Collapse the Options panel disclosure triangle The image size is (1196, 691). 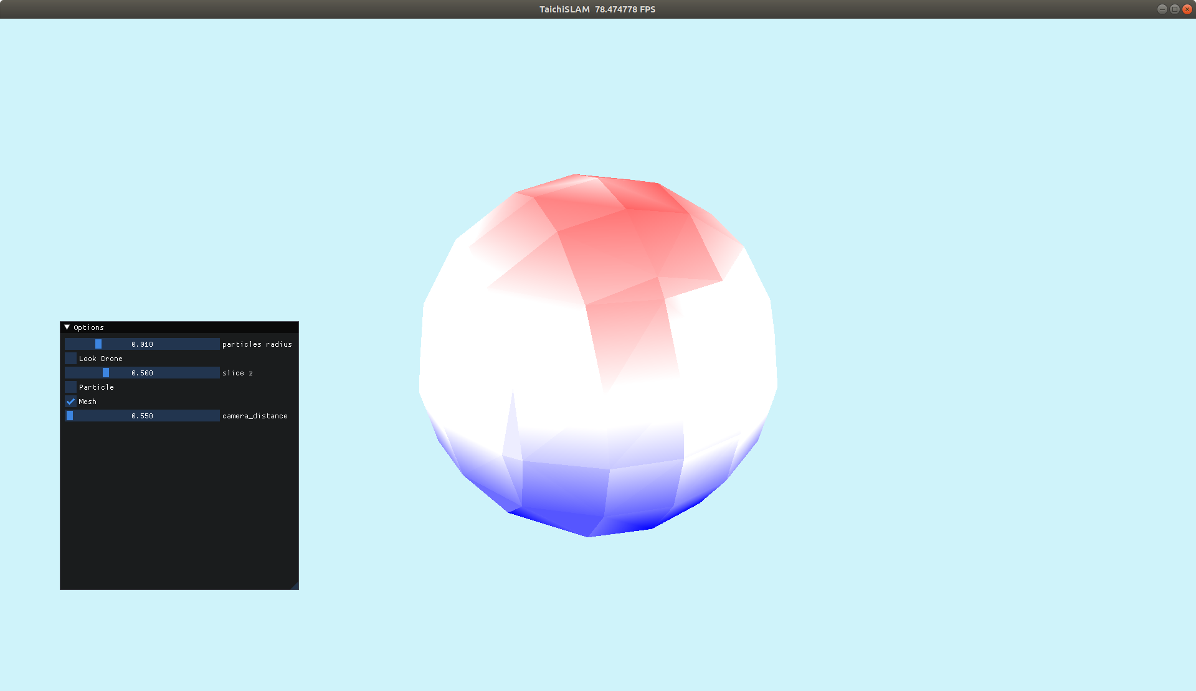point(67,327)
